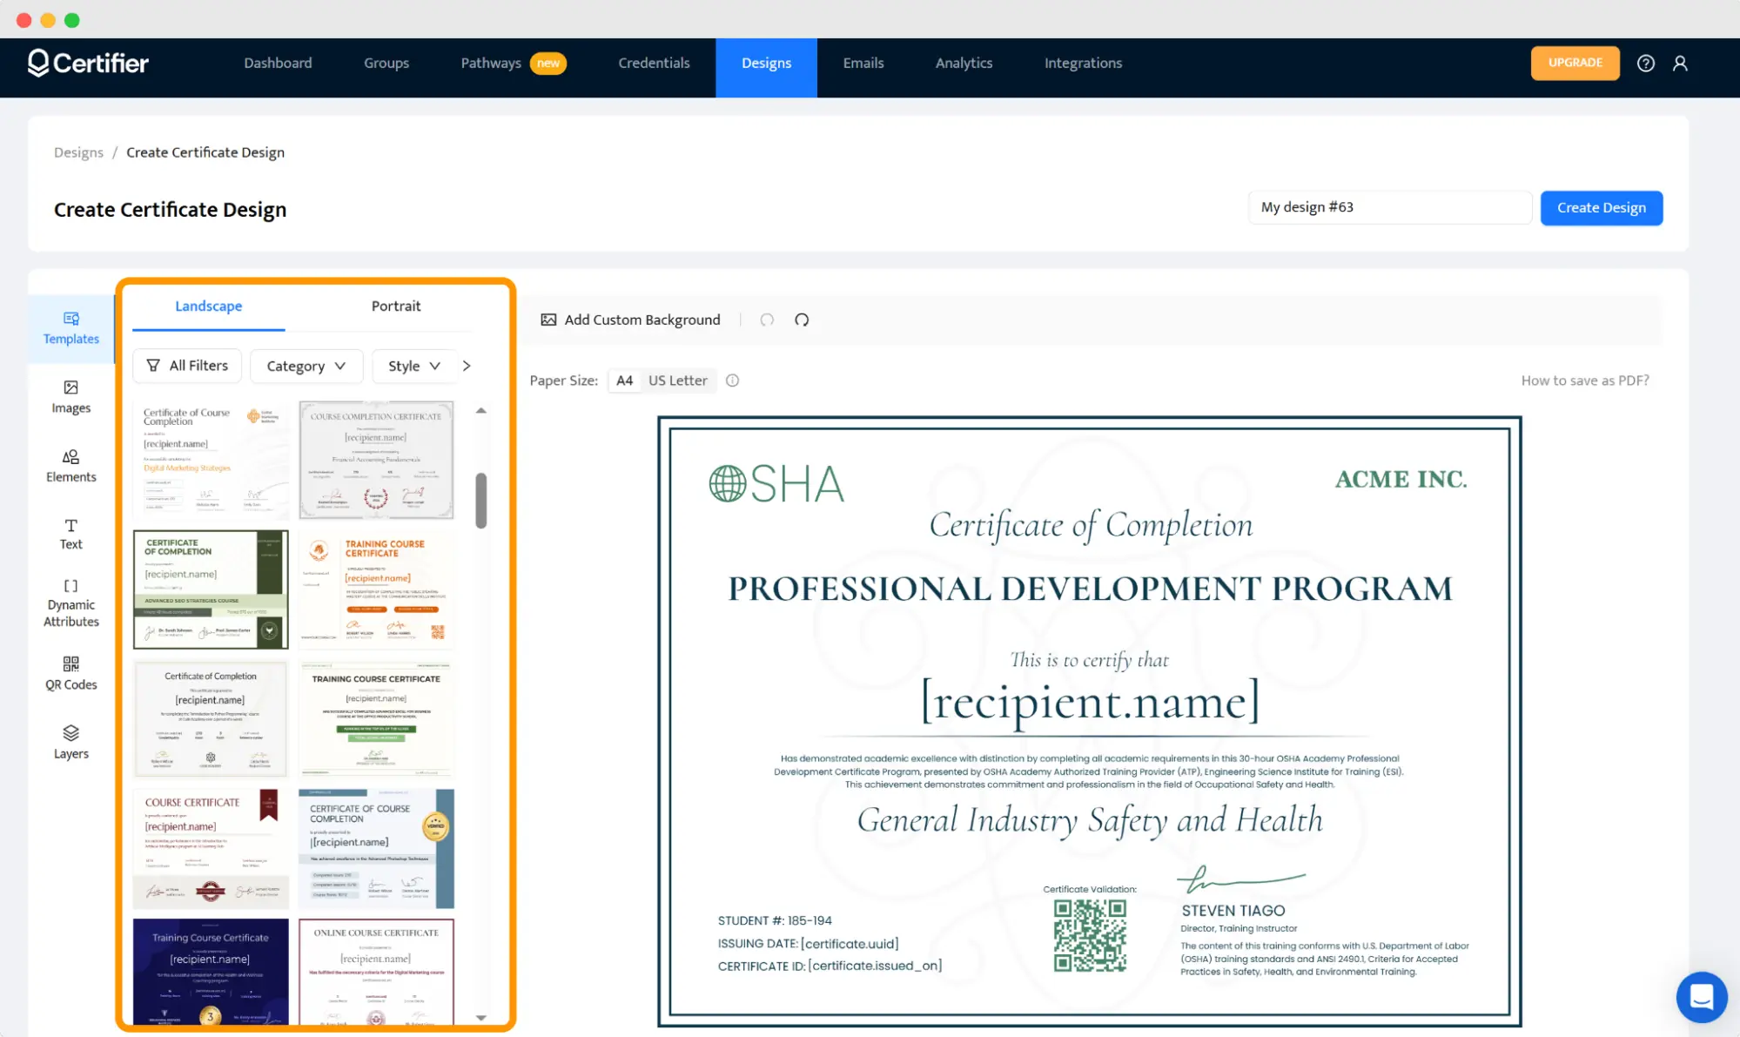1740x1037 pixels.
Task: Go to the Groups menu
Action: (386, 63)
